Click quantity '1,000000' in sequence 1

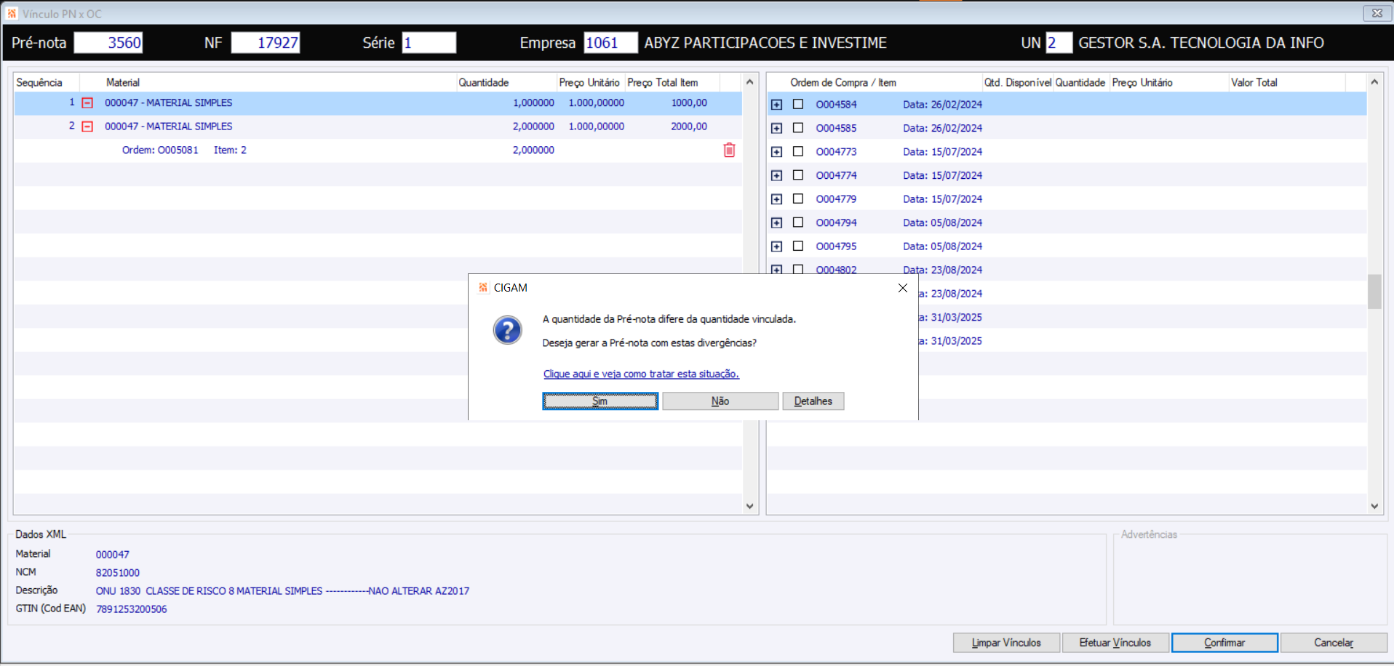533,103
